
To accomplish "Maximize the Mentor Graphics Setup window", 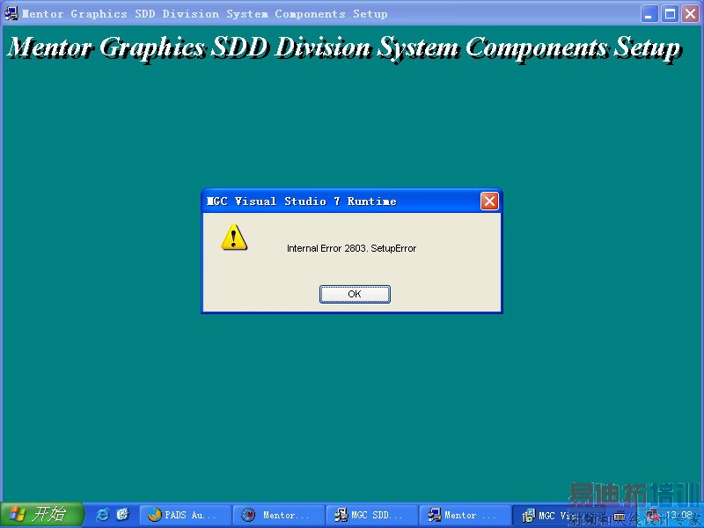I will (670, 14).
